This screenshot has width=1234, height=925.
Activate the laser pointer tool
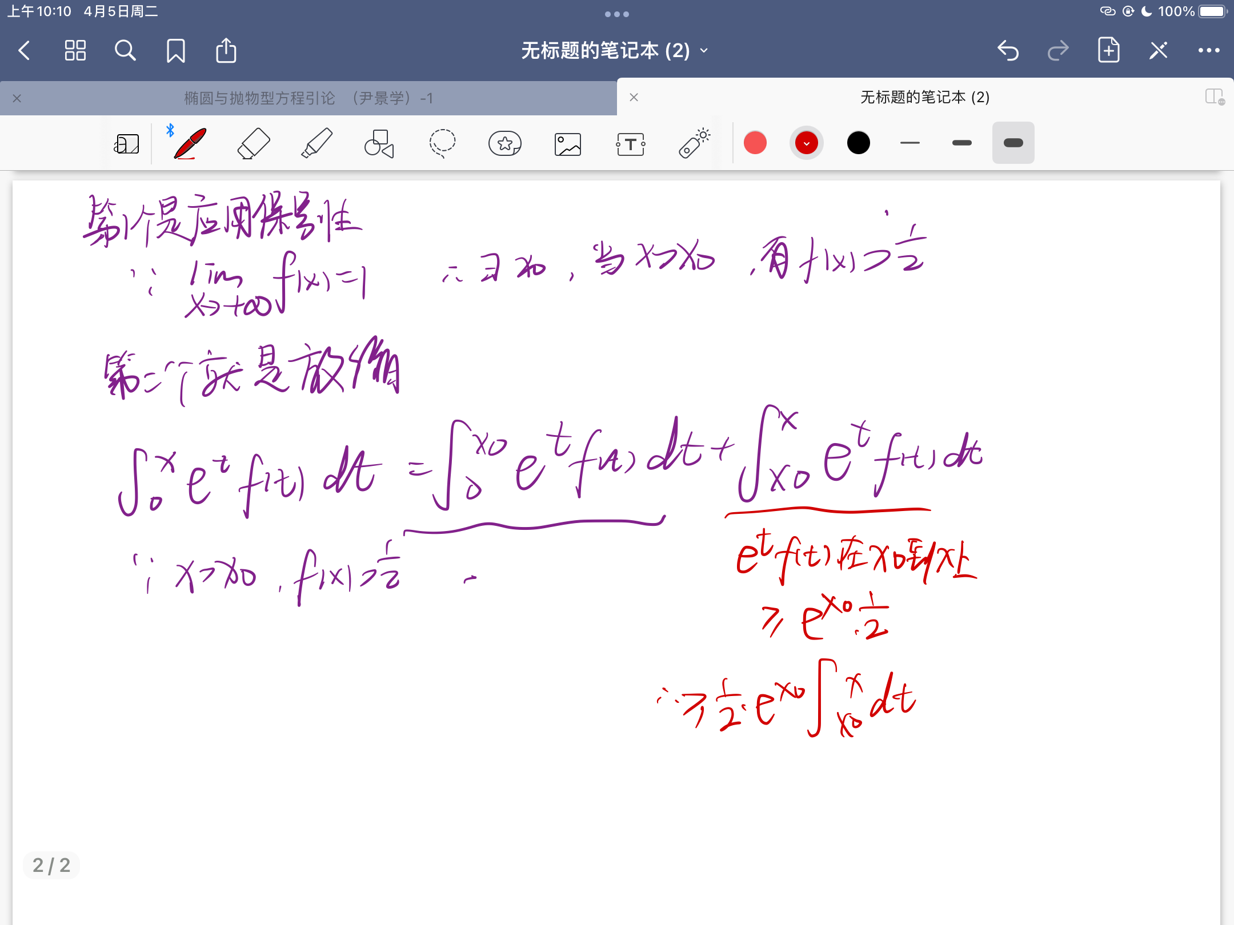click(694, 143)
